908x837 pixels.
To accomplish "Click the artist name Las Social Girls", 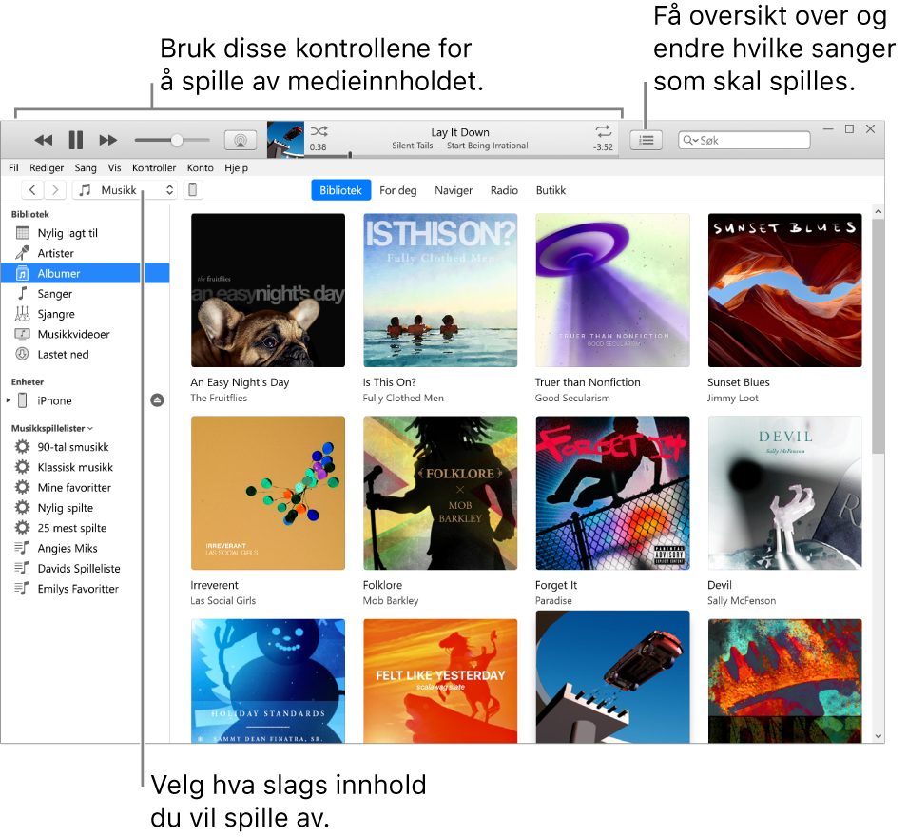I will click(222, 601).
